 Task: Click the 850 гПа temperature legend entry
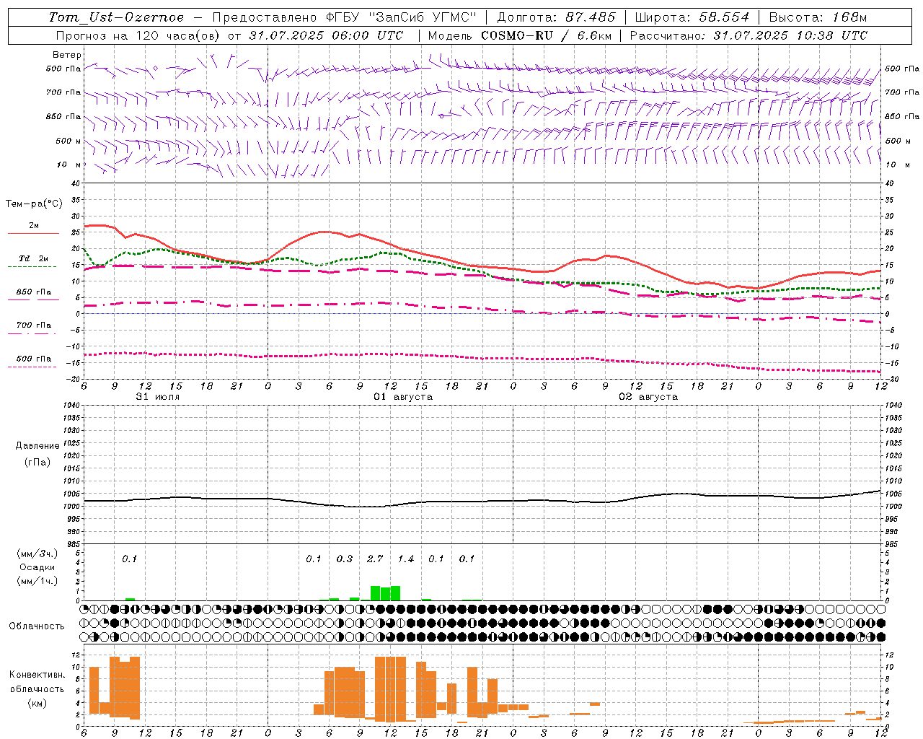(34, 292)
